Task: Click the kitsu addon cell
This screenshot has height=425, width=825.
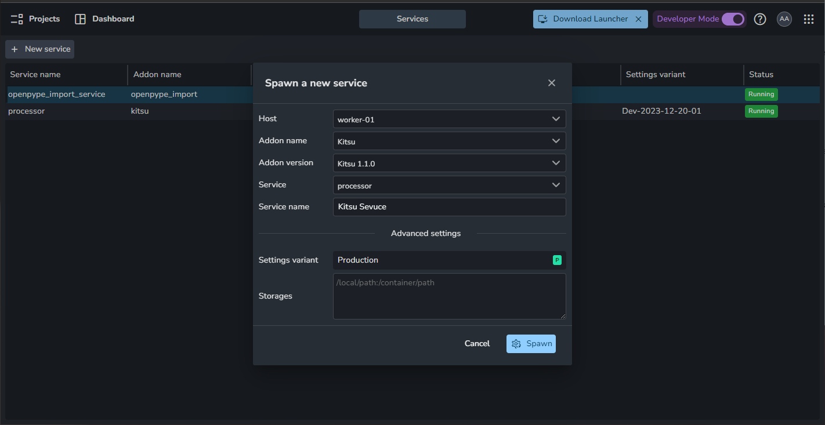Action: pyautogui.click(x=140, y=111)
